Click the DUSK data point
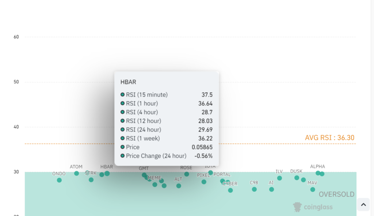Screen dimensions: 374x216 pyautogui.click(x=297, y=178)
